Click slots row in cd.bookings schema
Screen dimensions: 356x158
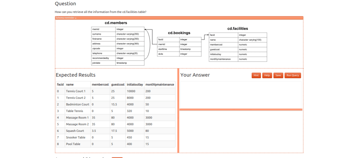pyautogui.click(x=179, y=54)
